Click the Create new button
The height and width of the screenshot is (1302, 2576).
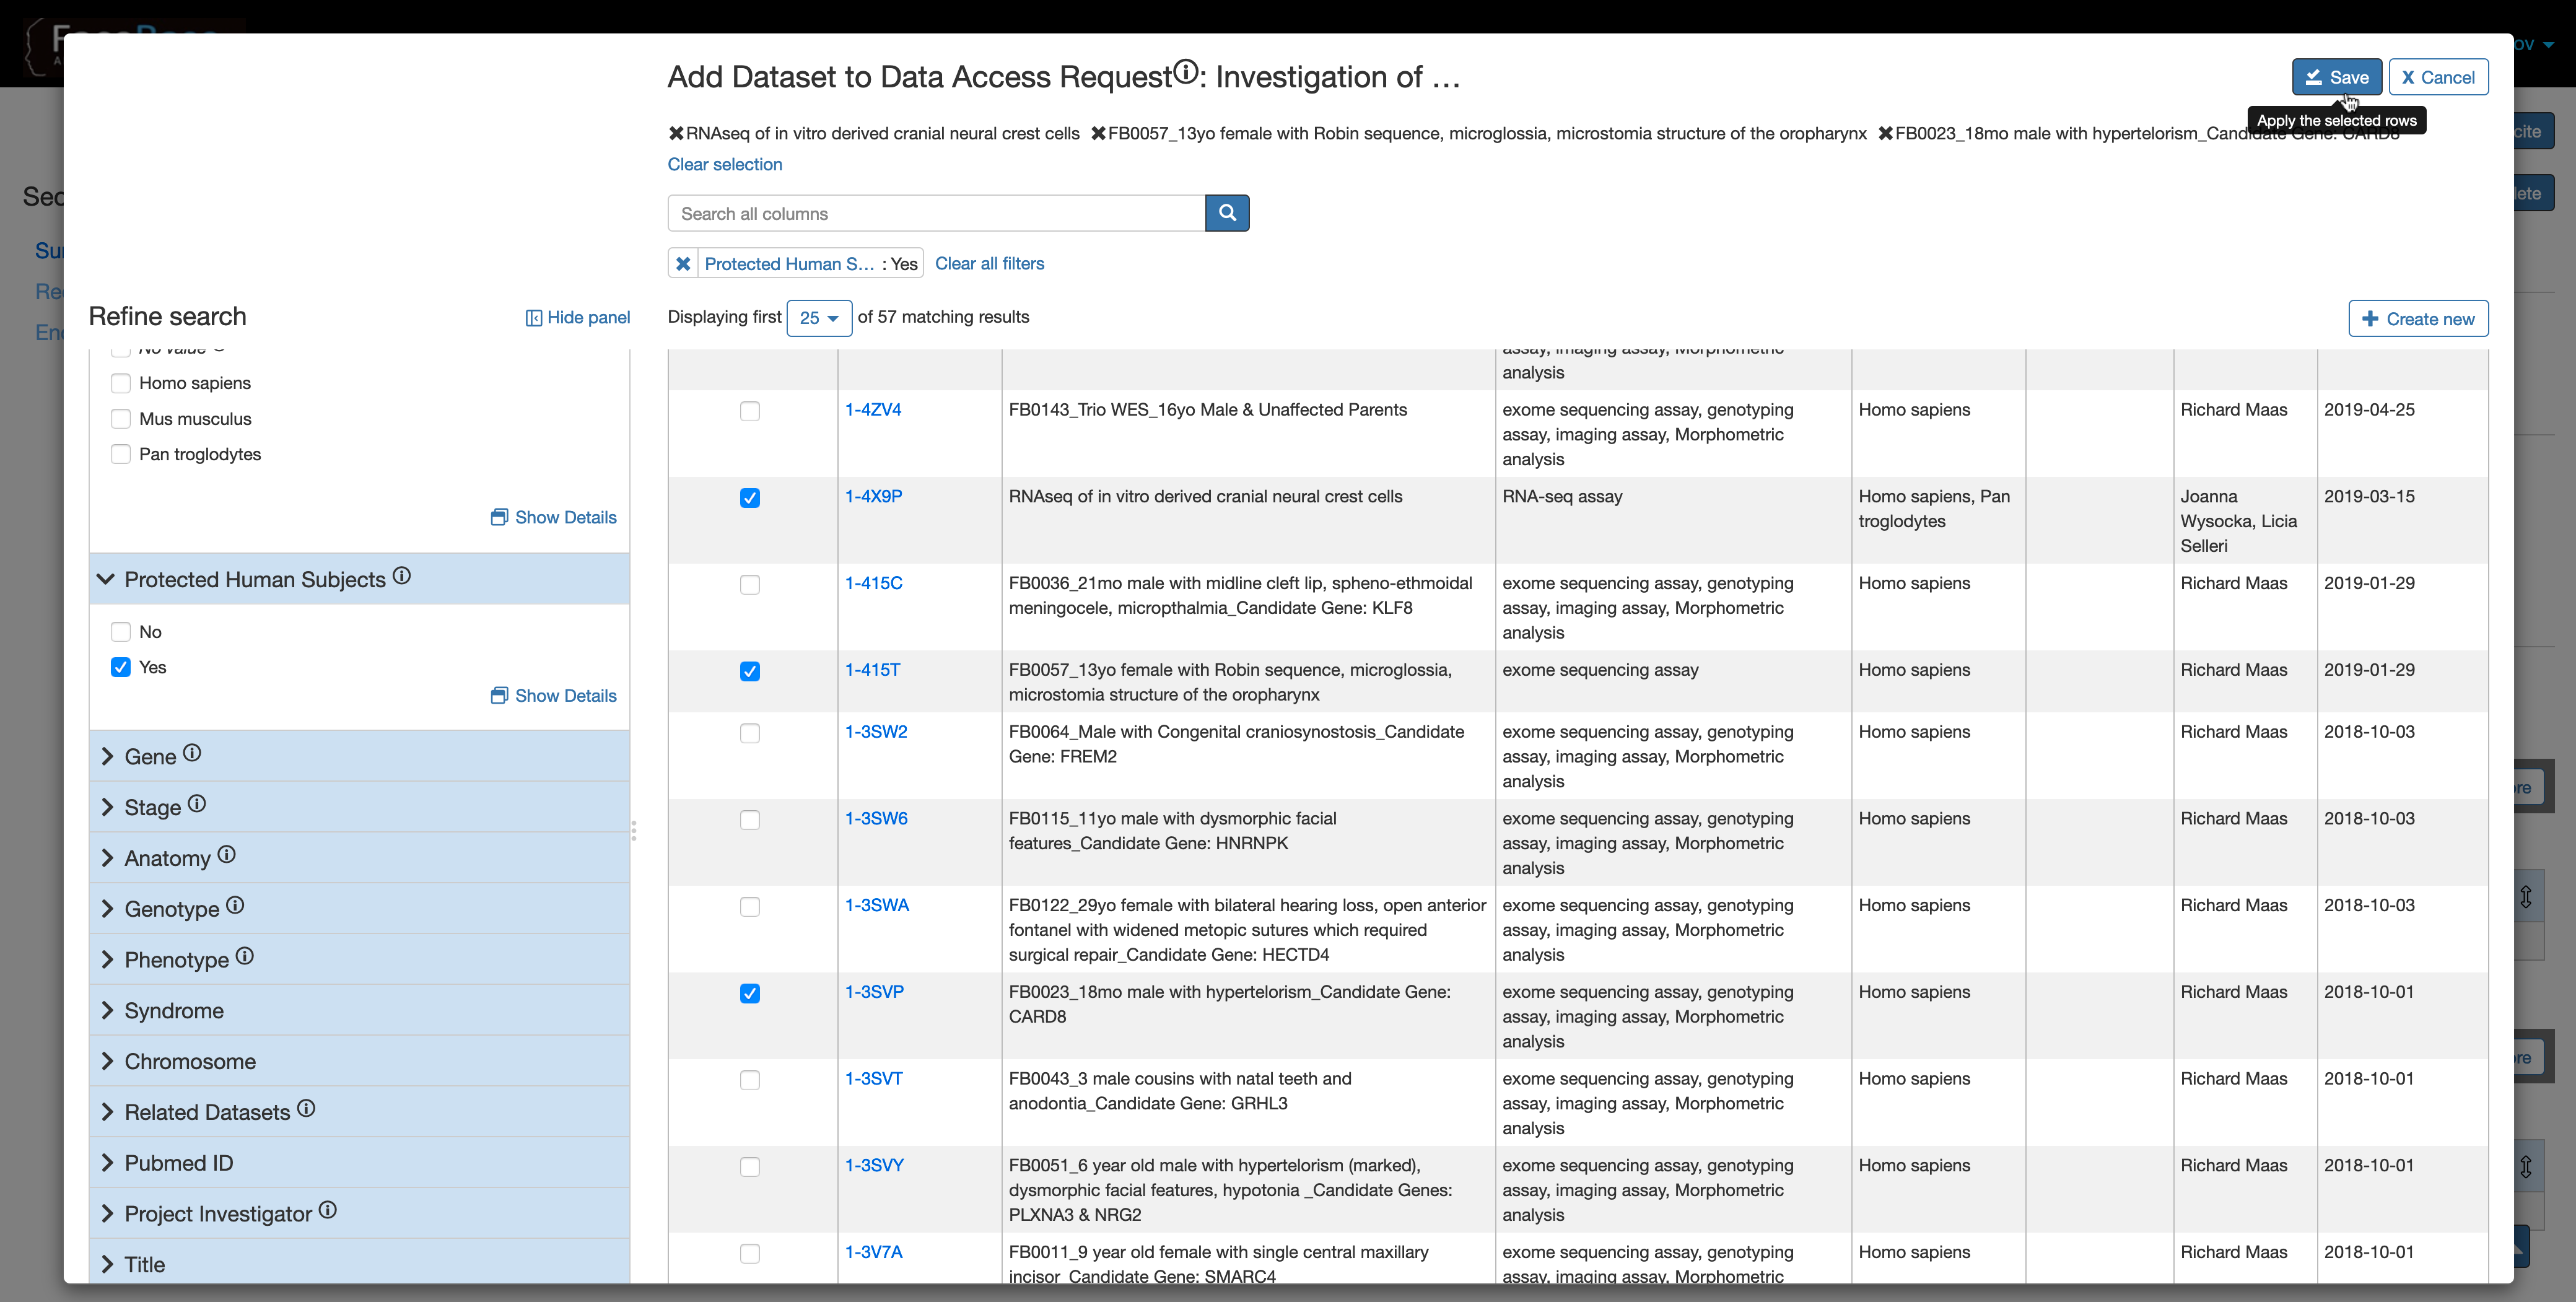pos(2417,319)
